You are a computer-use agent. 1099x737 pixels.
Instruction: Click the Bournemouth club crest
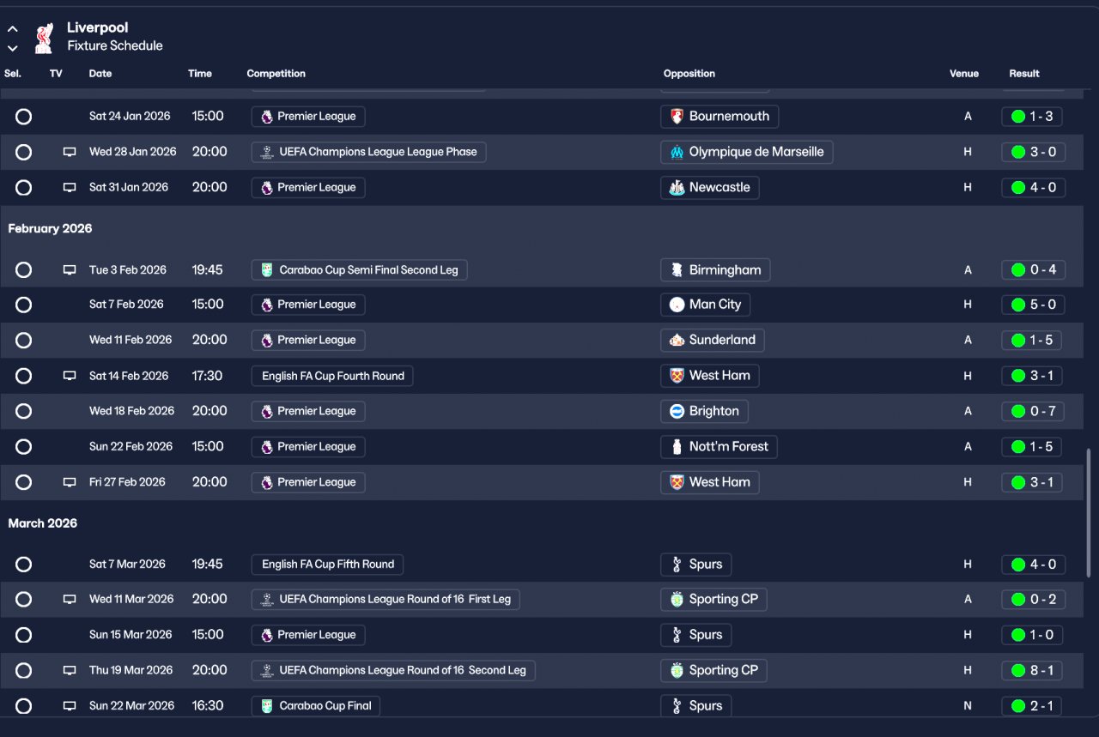677,117
